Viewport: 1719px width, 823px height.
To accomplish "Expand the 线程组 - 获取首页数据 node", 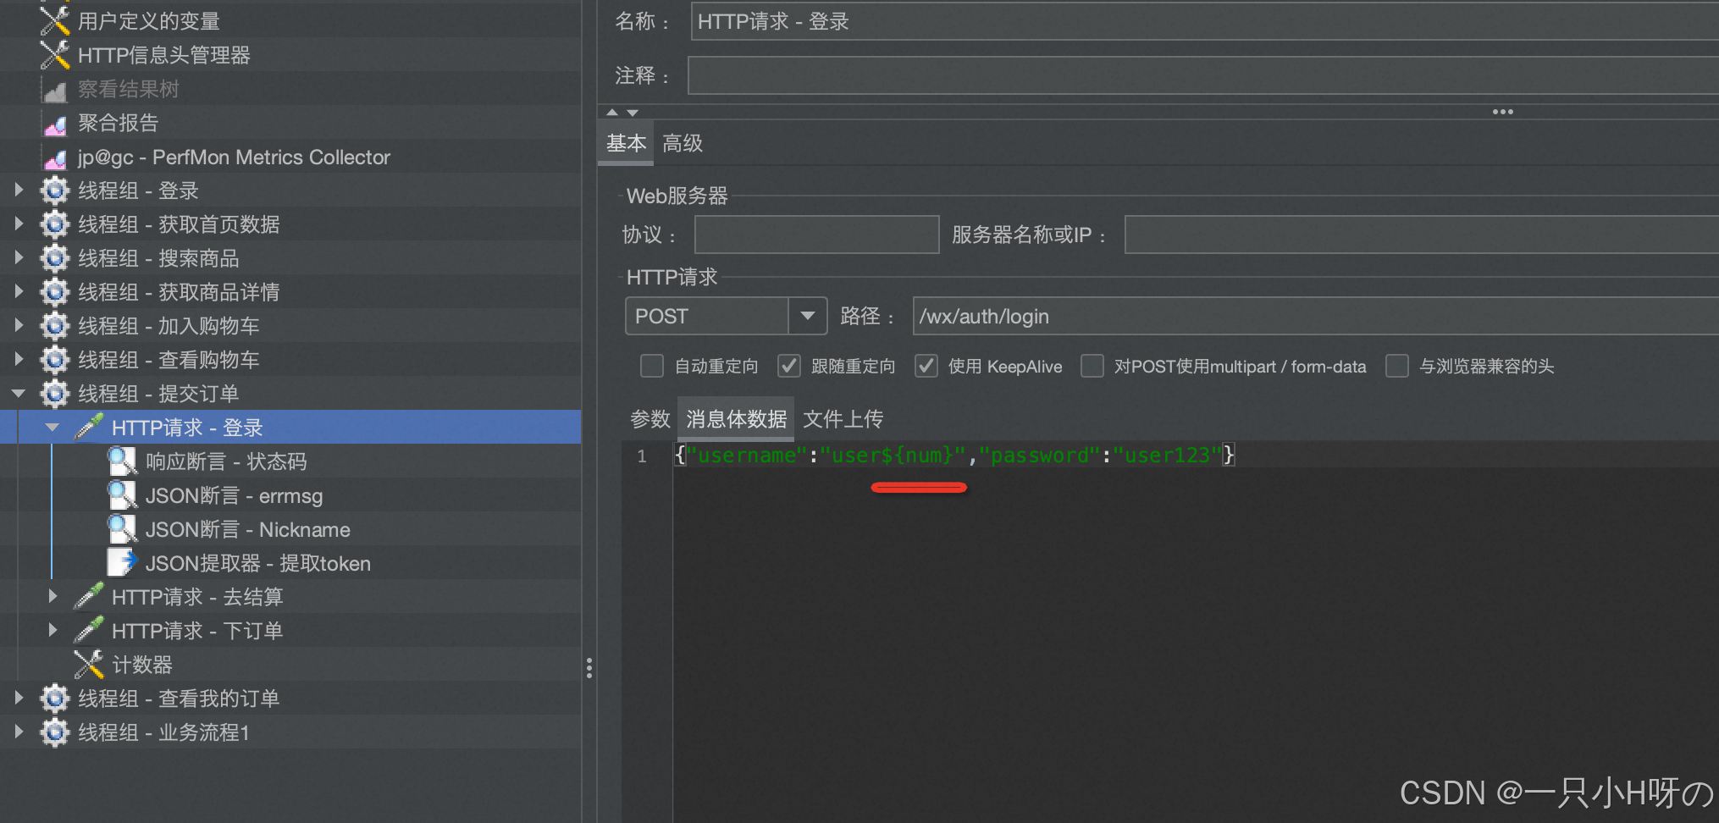I will coord(19,224).
